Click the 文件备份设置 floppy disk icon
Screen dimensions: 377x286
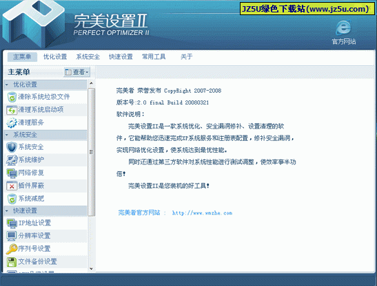pyautogui.click(x=12, y=262)
